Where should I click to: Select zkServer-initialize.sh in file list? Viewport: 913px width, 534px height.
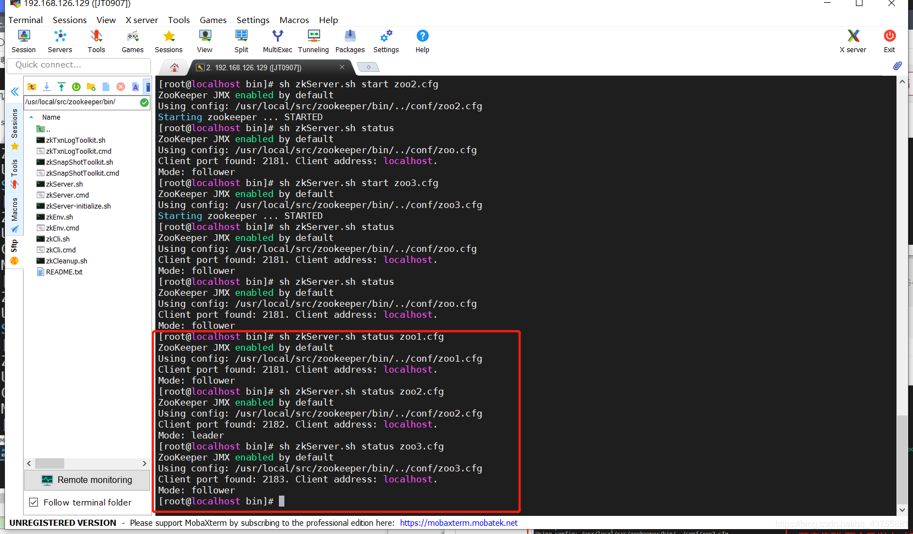pyautogui.click(x=79, y=206)
